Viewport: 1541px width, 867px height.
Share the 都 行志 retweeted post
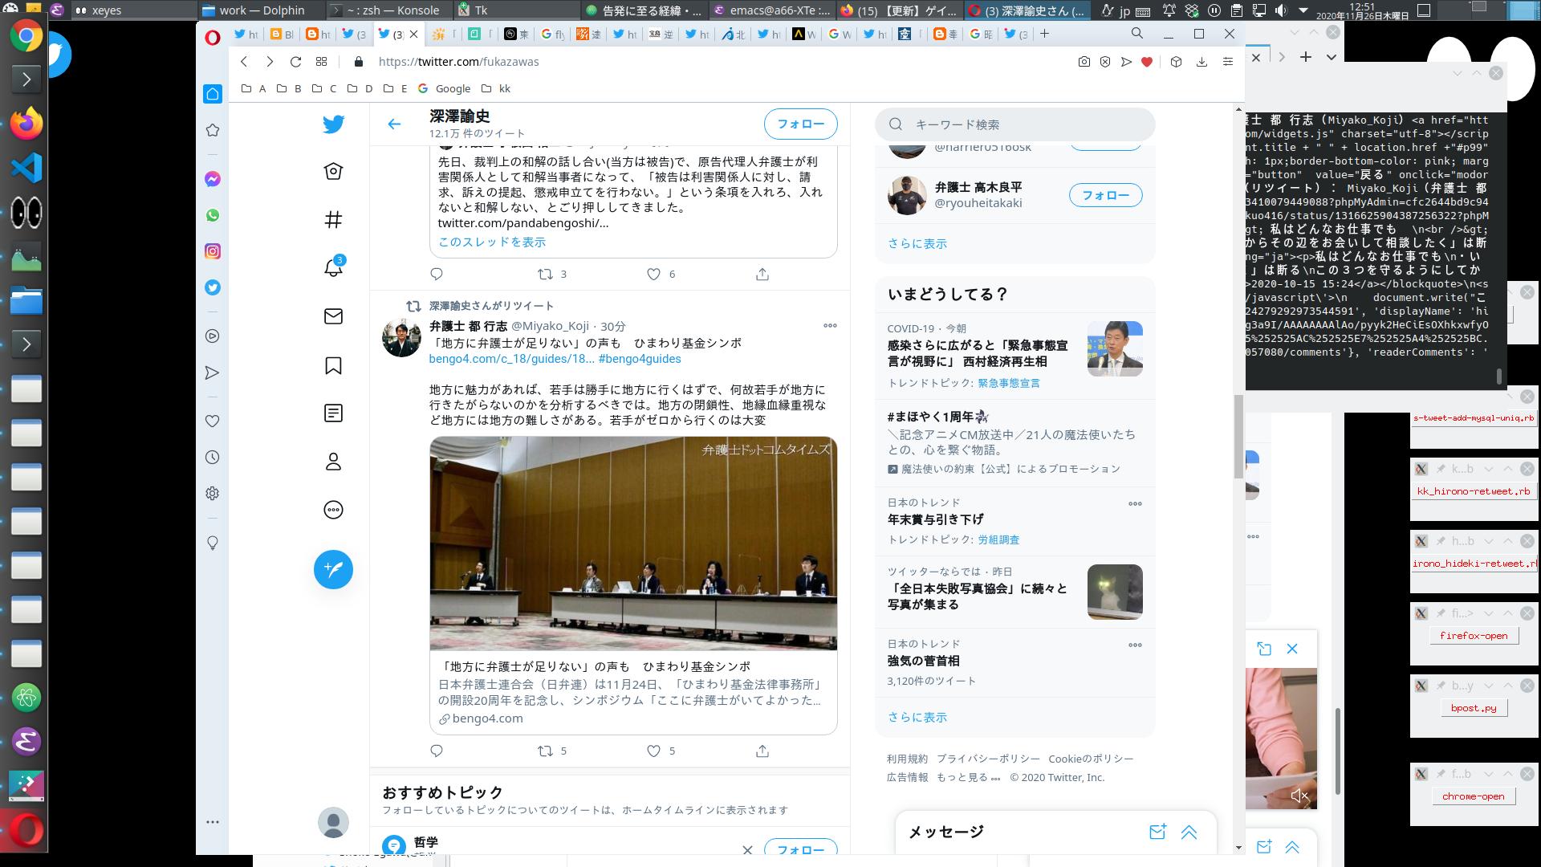(762, 751)
